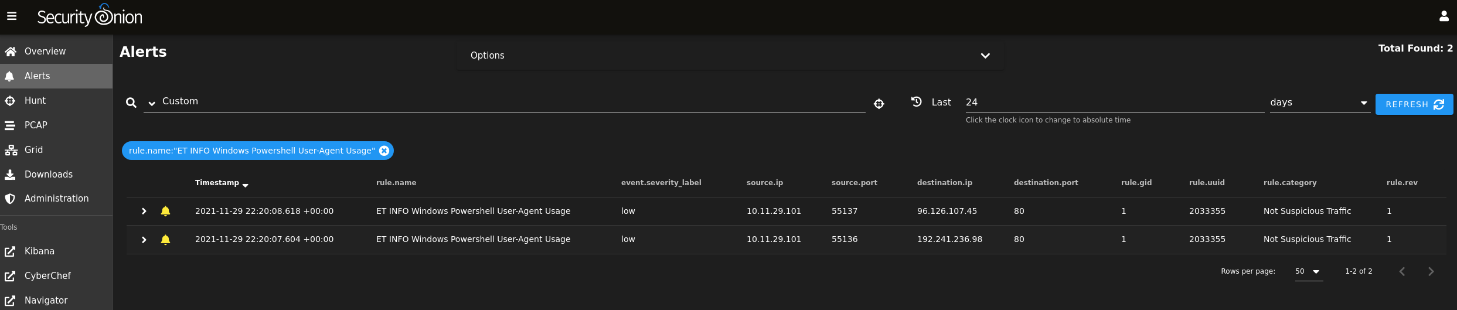Click the crosshair hunt icon beside the query

pos(879,104)
